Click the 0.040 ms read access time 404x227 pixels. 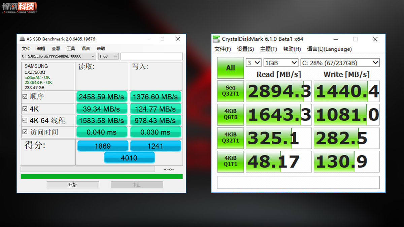click(x=102, y=132)
